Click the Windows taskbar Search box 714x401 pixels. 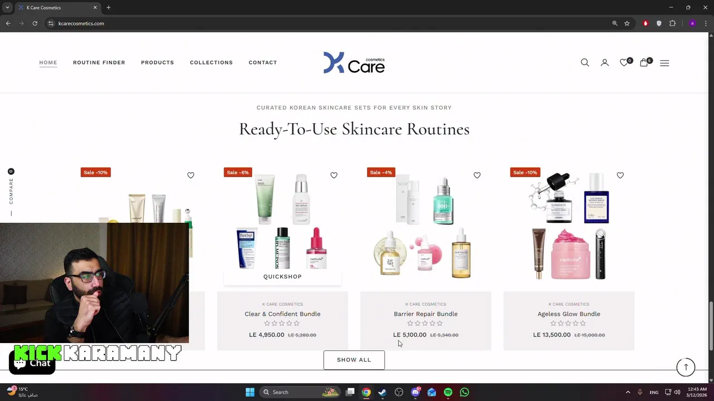300,392
